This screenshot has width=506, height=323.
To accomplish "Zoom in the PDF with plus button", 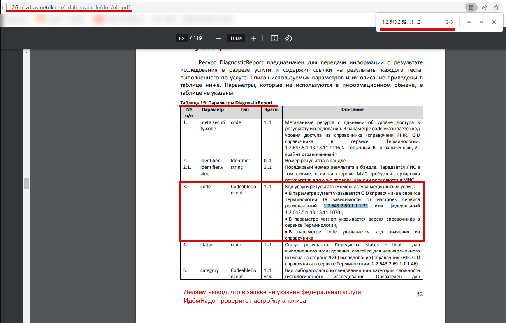I will point(254,38).
